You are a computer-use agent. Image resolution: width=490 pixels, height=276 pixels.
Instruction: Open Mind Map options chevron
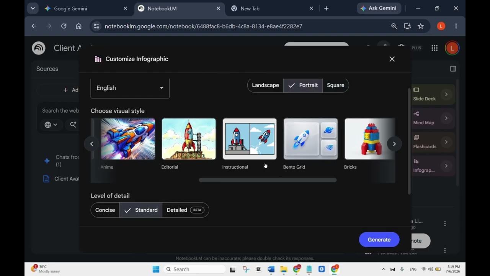446,118
